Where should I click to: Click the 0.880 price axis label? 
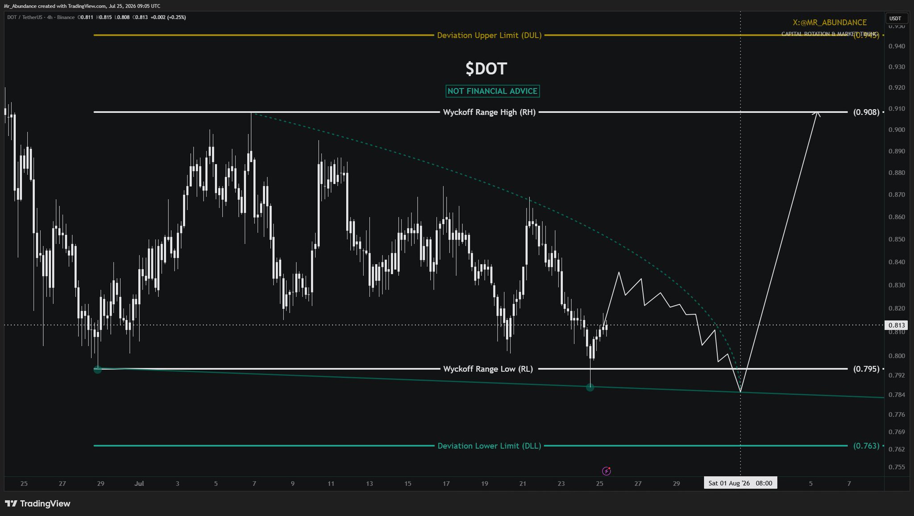point(896,173)
